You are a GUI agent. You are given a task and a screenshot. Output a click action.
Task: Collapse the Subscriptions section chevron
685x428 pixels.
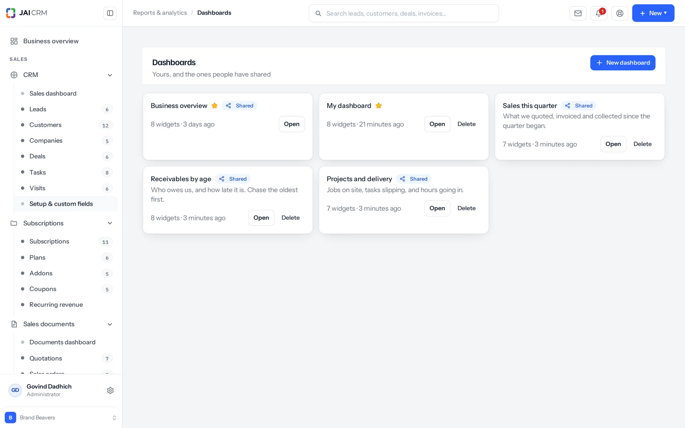coord(110,223)
